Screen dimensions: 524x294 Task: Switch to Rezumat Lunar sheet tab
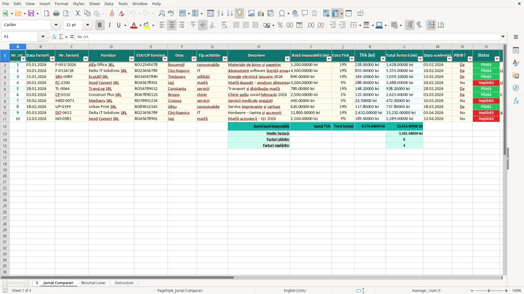pyautogui.click(x=93, y=283)
